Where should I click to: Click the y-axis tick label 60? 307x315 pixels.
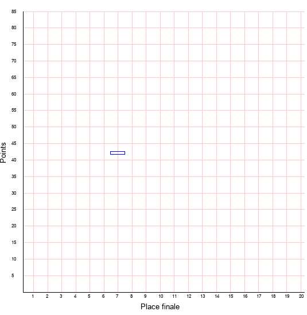[14, 94]
